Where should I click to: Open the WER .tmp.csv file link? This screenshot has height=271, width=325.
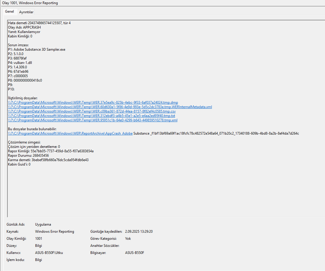tap(92, 111)
